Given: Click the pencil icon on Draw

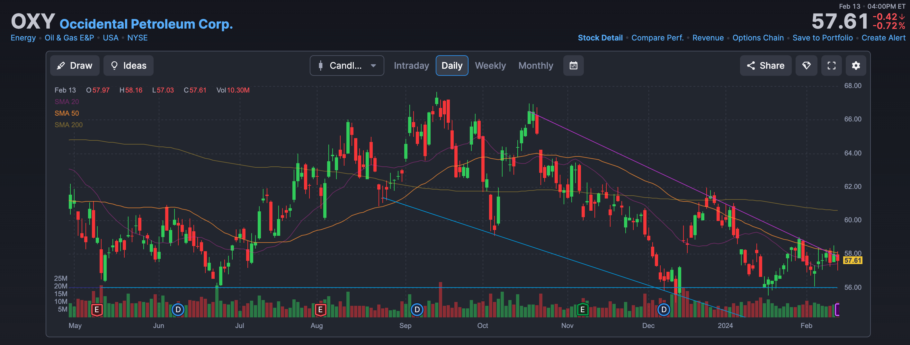Looking at the screenshot, I should pyautogui.click(x=61, y=65).
